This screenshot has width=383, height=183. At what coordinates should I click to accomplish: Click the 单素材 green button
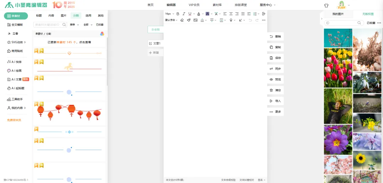point(16,16)
